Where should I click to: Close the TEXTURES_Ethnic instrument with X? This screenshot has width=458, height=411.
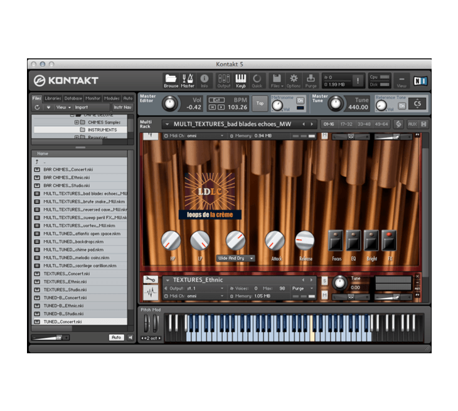pos(417,276)
